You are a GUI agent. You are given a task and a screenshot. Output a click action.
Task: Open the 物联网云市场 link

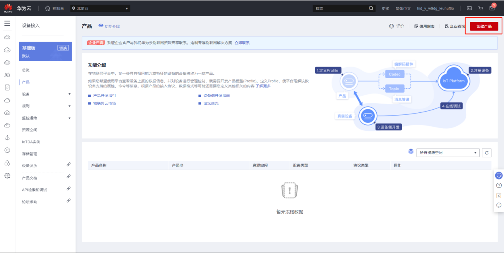105,103
